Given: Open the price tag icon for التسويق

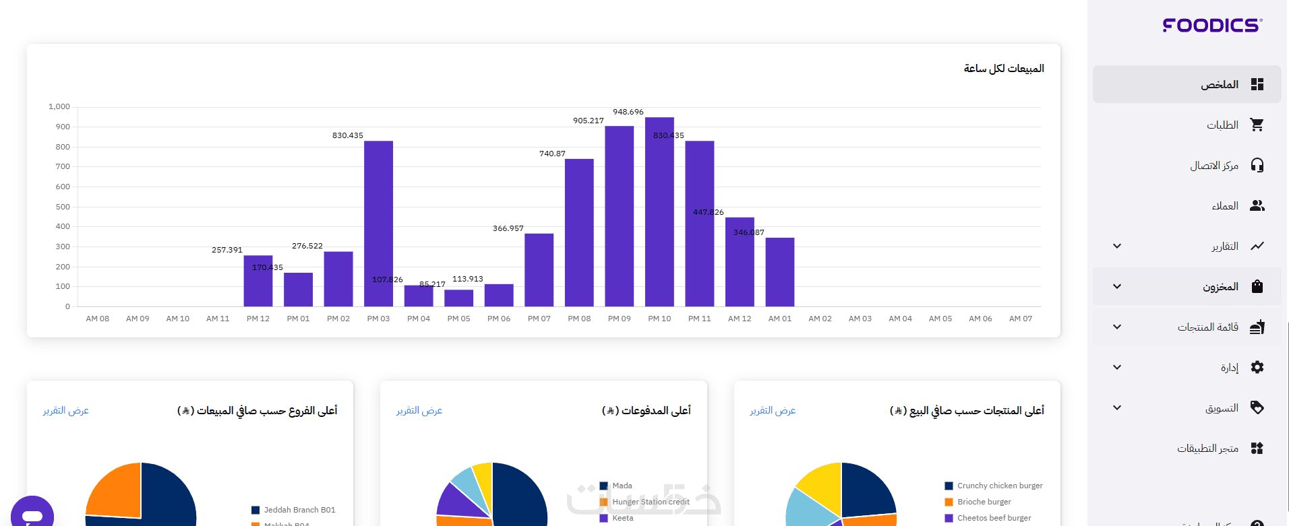Looking at the screenshot, I should [x=1257, y=407].
